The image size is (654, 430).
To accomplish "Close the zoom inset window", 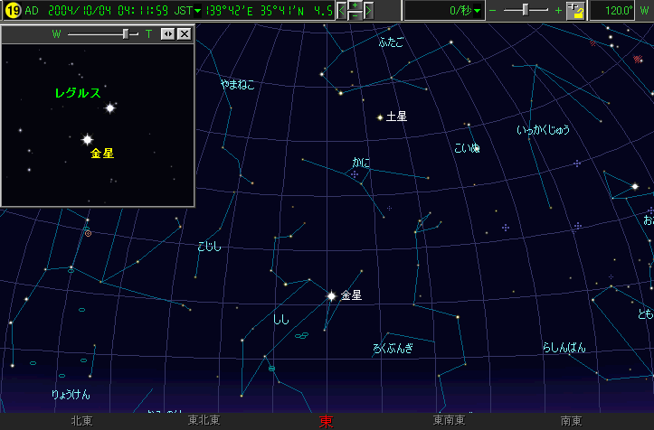I will tap(184, 33).
